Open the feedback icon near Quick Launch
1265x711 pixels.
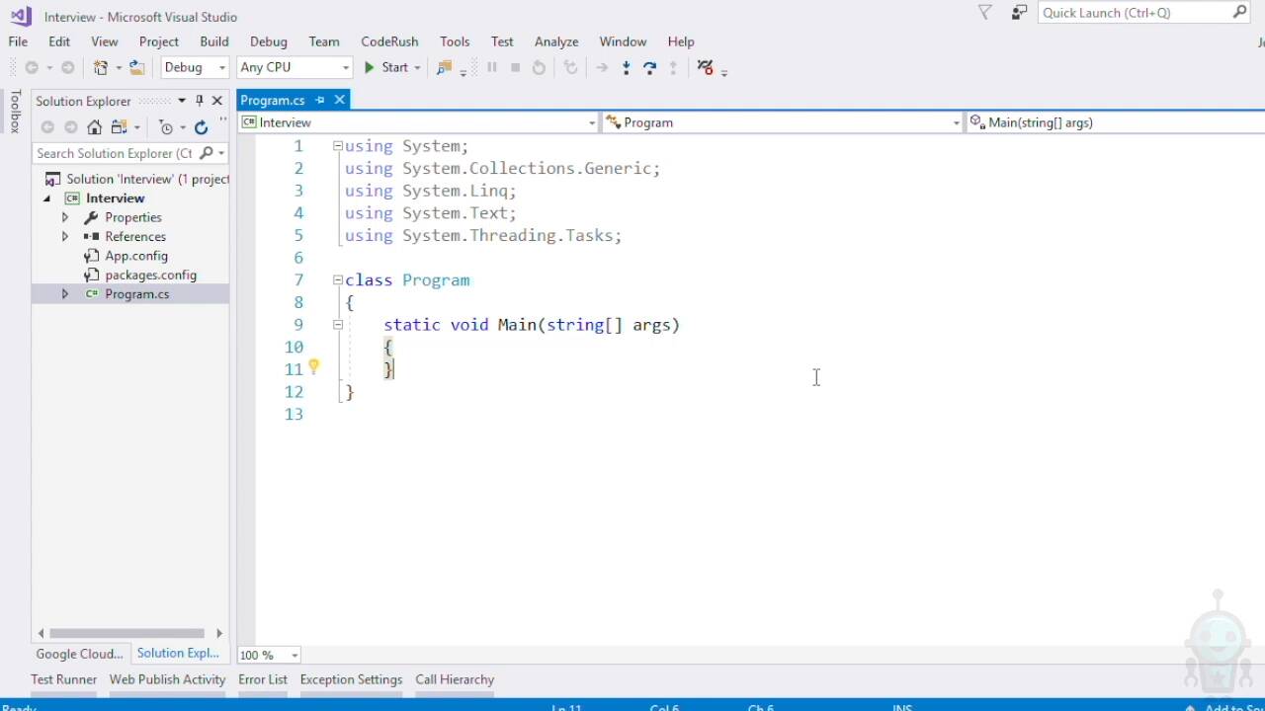1019,13
